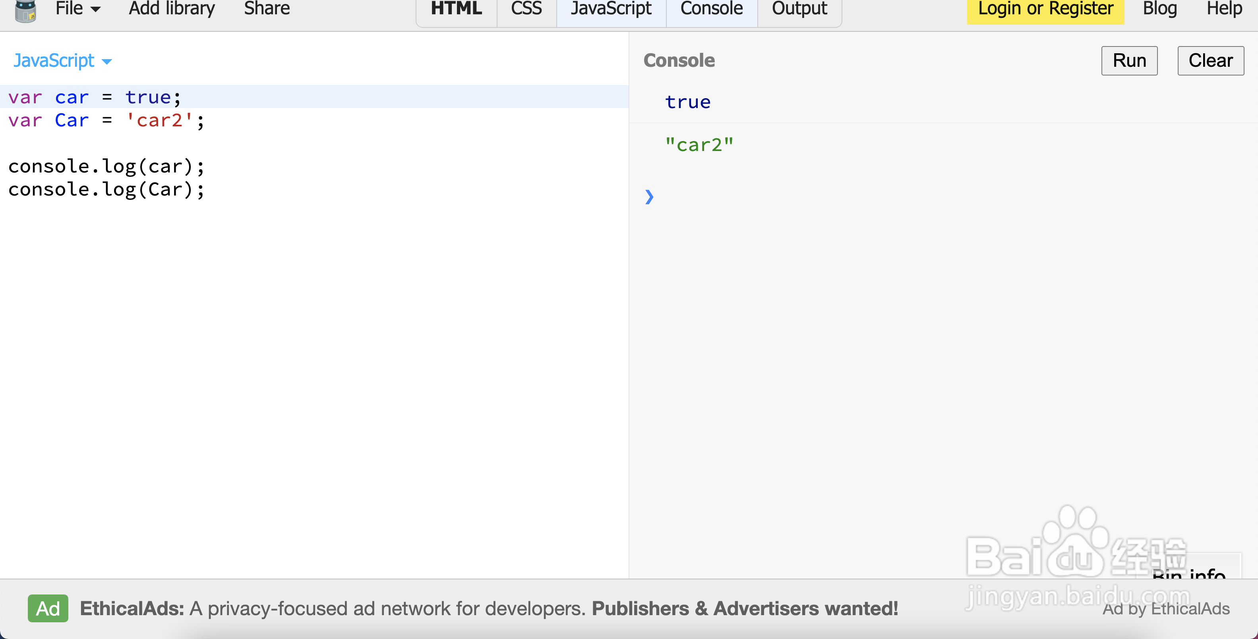
Task: Open the Share menu
Action: pyautogui.click(x=267, y=9)
